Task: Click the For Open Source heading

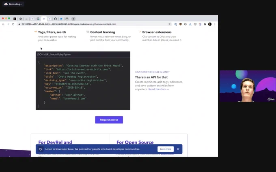Action: [135, 142]
